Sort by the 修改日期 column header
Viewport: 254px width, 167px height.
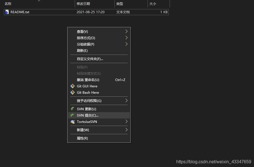(95, 4)
